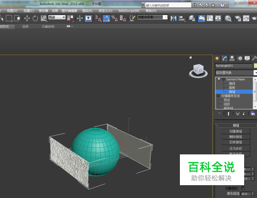Click the object color swatch
Image resolution: width=257 pixels, height=198 pixels.
click(x=255, y=66)
